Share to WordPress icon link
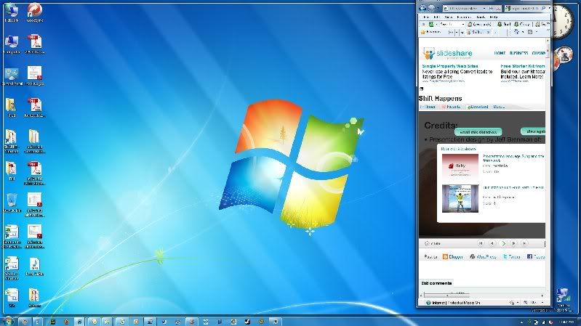 [x=483, y=256]
